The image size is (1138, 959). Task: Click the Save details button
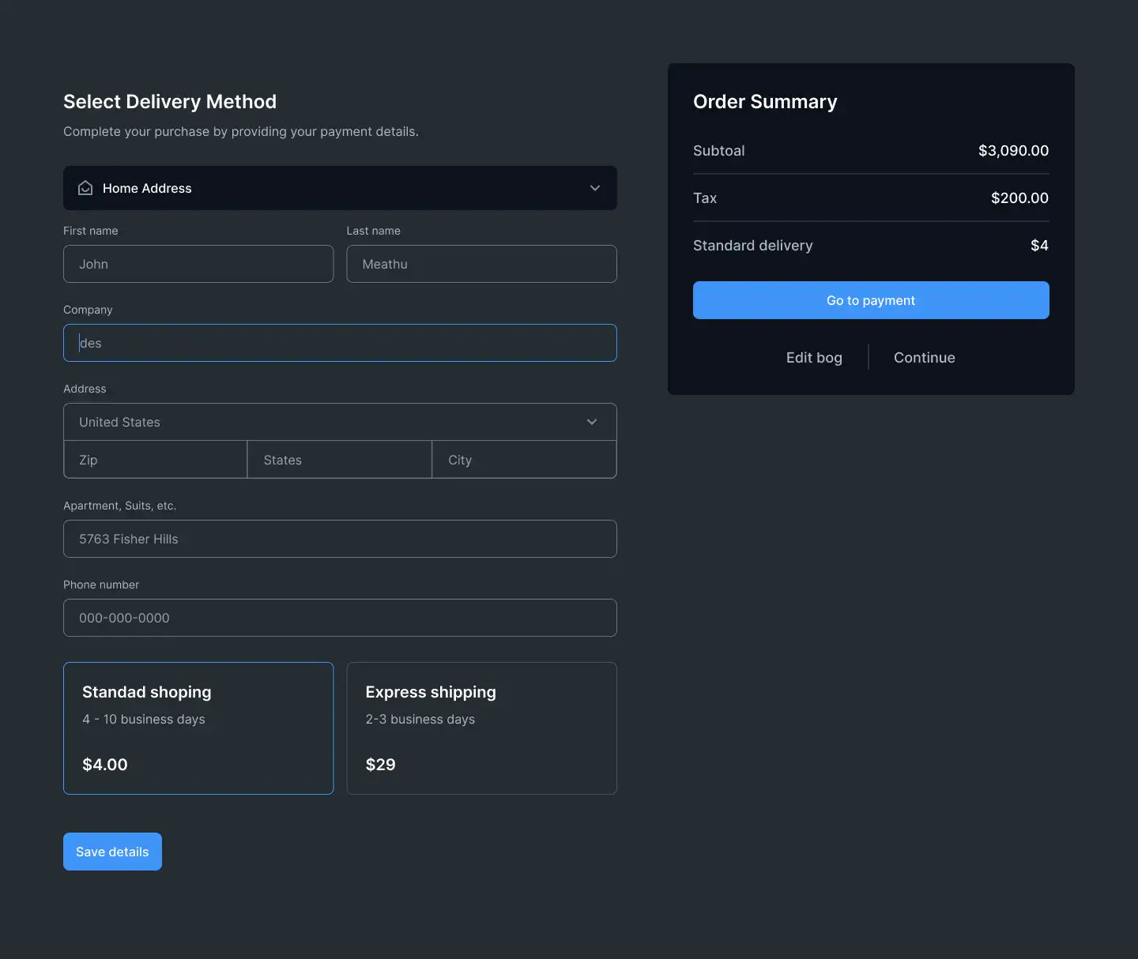tap(112, 852)
